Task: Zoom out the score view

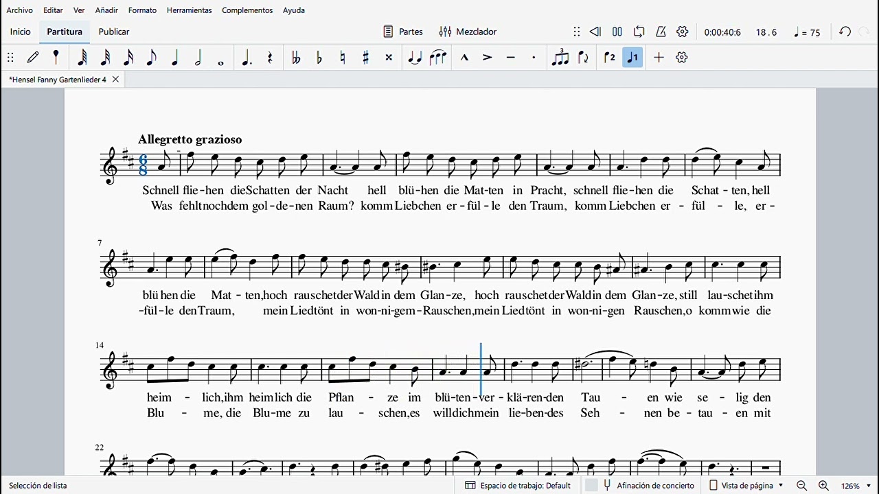Action: point(801,485)
